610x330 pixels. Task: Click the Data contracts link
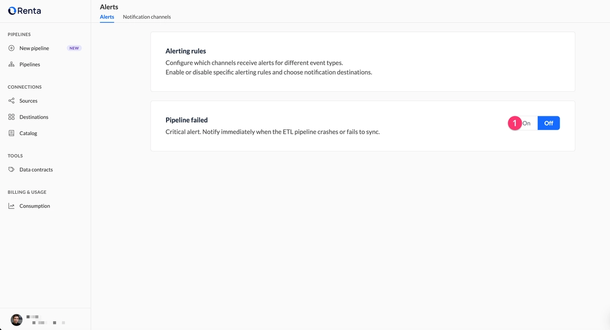coord(36,169)
